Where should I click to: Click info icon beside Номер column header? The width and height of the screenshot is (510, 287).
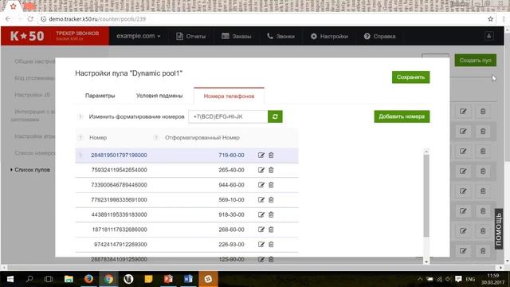(80, 138)
